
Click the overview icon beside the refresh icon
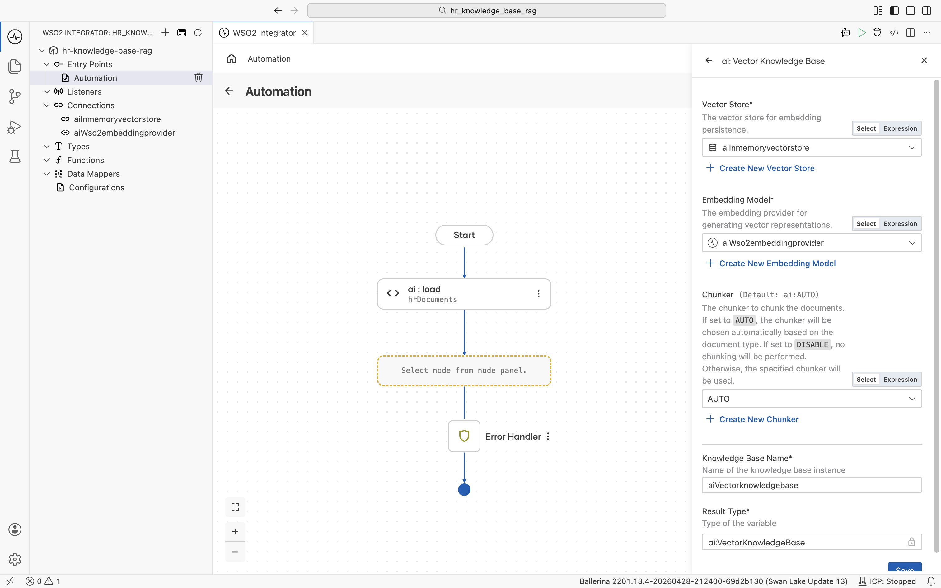coord(182,33)
